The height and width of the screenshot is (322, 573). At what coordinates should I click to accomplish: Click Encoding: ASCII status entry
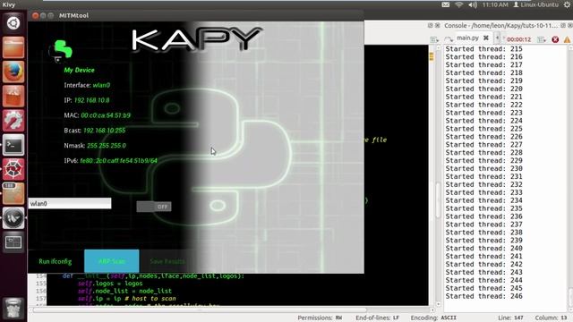pos(433,318)
